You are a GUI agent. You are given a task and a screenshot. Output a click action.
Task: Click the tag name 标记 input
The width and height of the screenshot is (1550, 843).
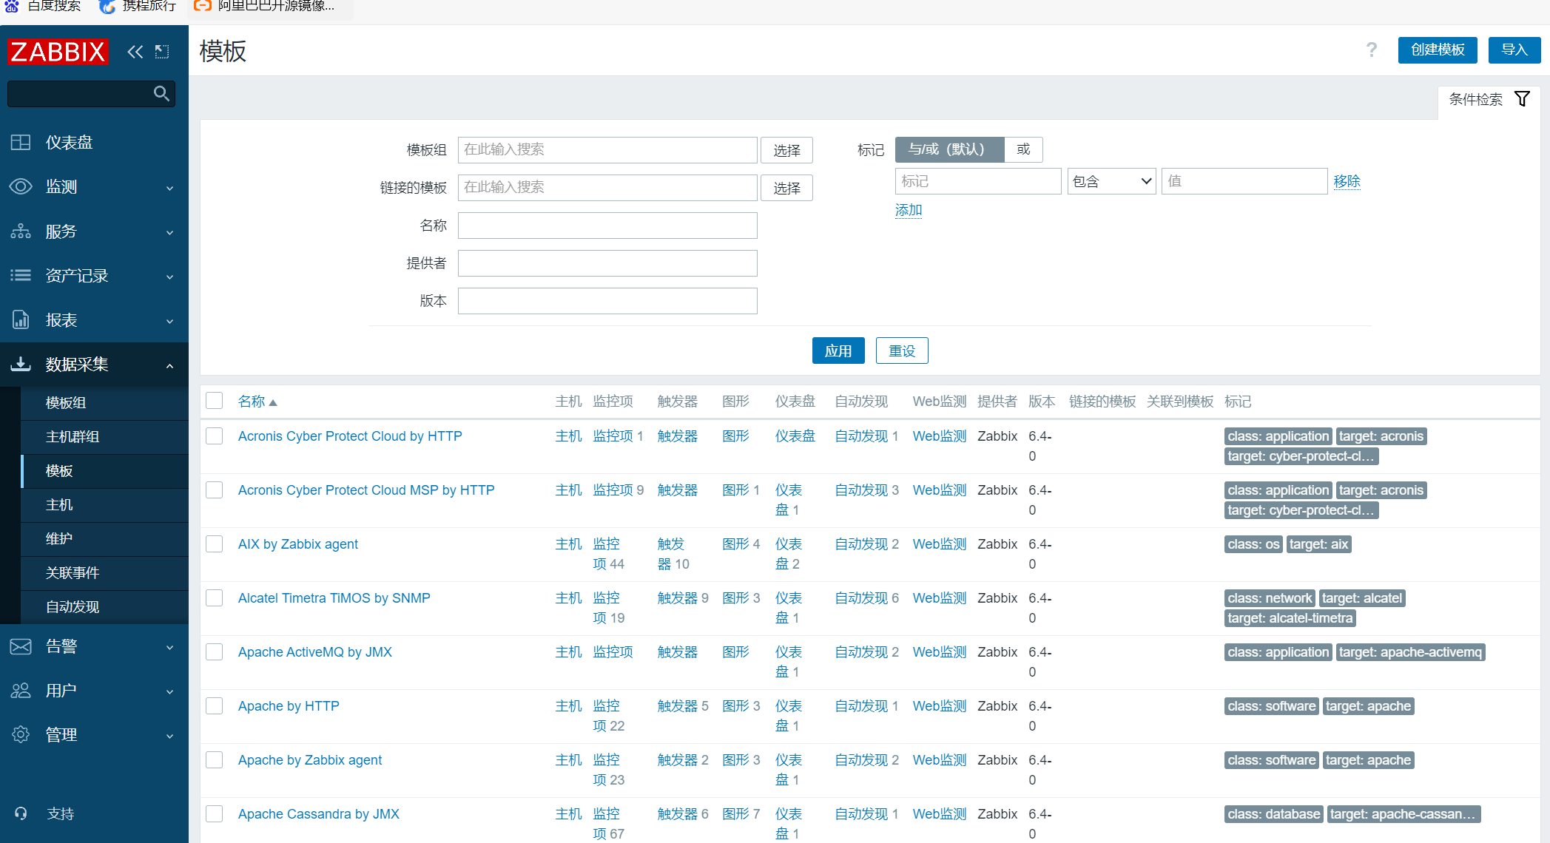[978, 181]
